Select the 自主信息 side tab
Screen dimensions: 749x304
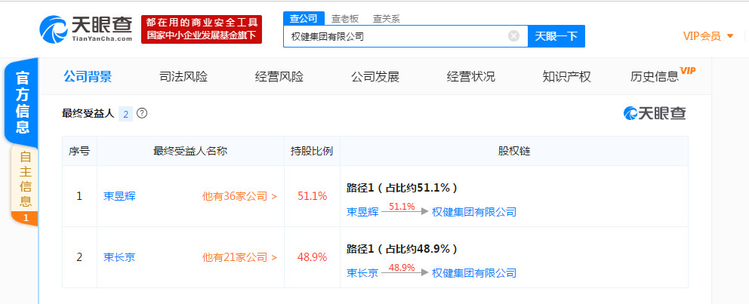coord(26,186)
